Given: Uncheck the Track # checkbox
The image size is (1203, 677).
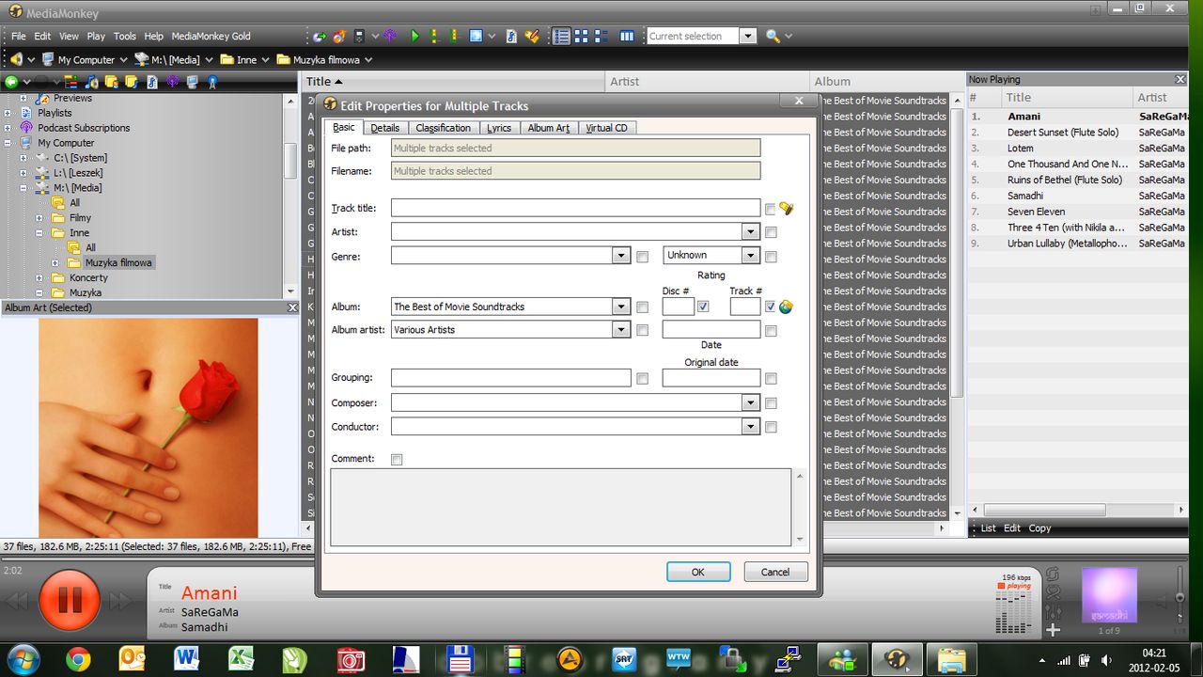Looking at the screenshot, I should point(771,307).
